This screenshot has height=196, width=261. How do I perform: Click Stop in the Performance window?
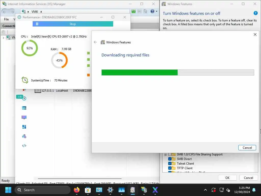tap(73, 24)
